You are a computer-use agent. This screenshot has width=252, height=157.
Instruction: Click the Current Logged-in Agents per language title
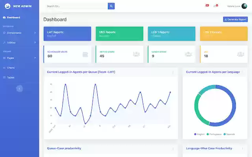tap(213, 72)
